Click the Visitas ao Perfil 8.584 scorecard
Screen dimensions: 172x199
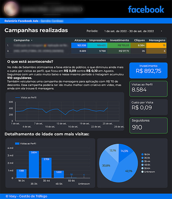(148, 89)
